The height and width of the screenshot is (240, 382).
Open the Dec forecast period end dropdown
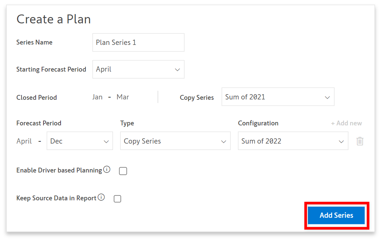(80, 141)
